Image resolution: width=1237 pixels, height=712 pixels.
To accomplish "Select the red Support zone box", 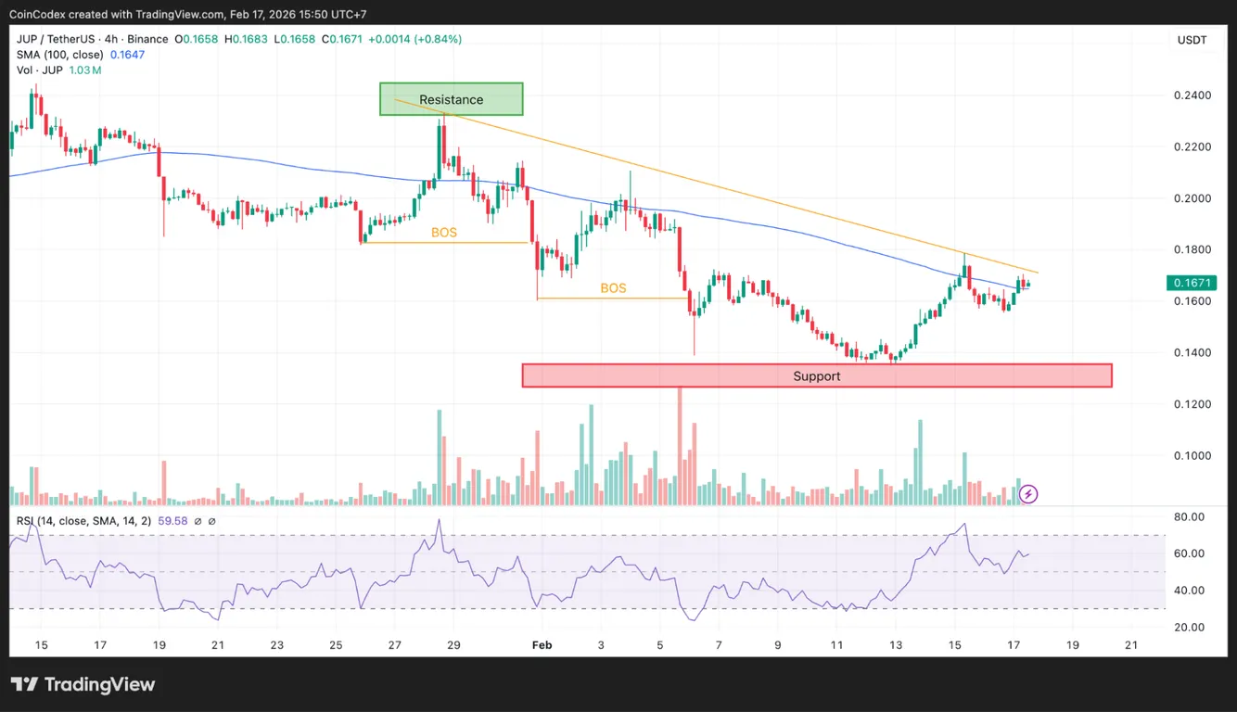I will tap(817, 375).
